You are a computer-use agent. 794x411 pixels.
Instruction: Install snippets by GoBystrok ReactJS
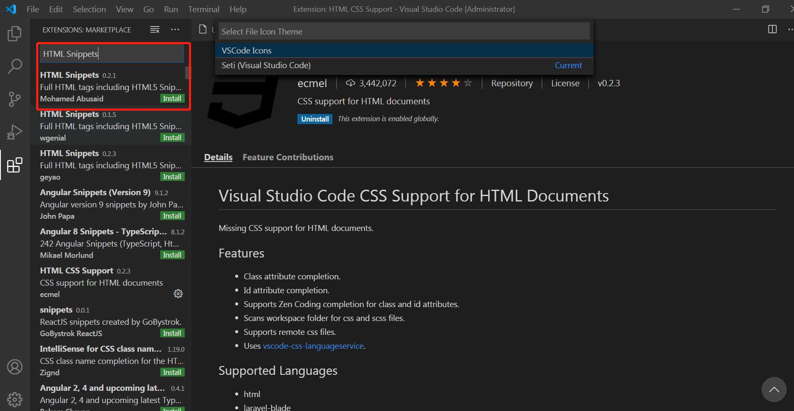pos(172,333)
